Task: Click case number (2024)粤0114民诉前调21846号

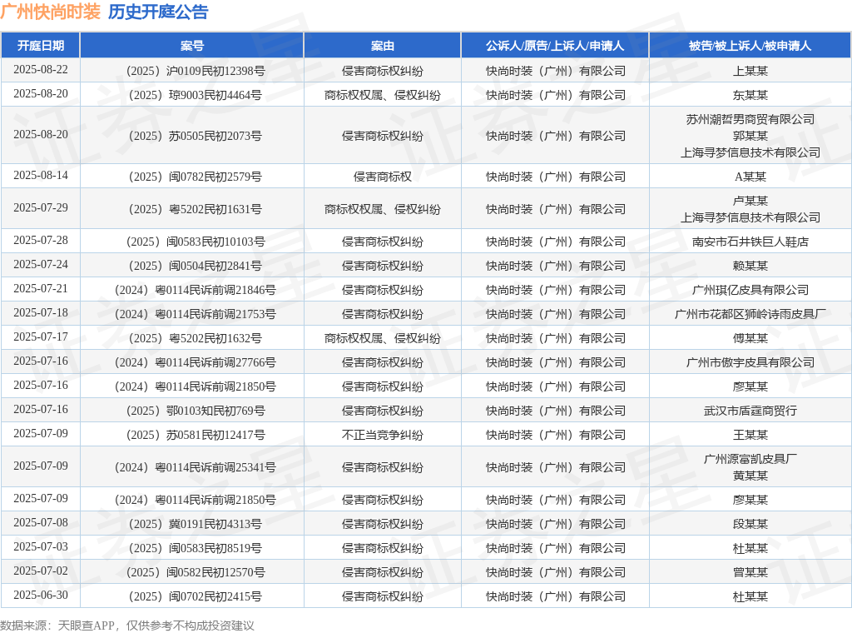Action: [x=196, y=290]
